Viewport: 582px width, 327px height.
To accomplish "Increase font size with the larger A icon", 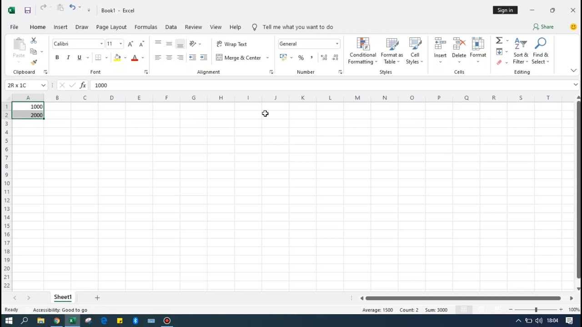I will (130, 44).
